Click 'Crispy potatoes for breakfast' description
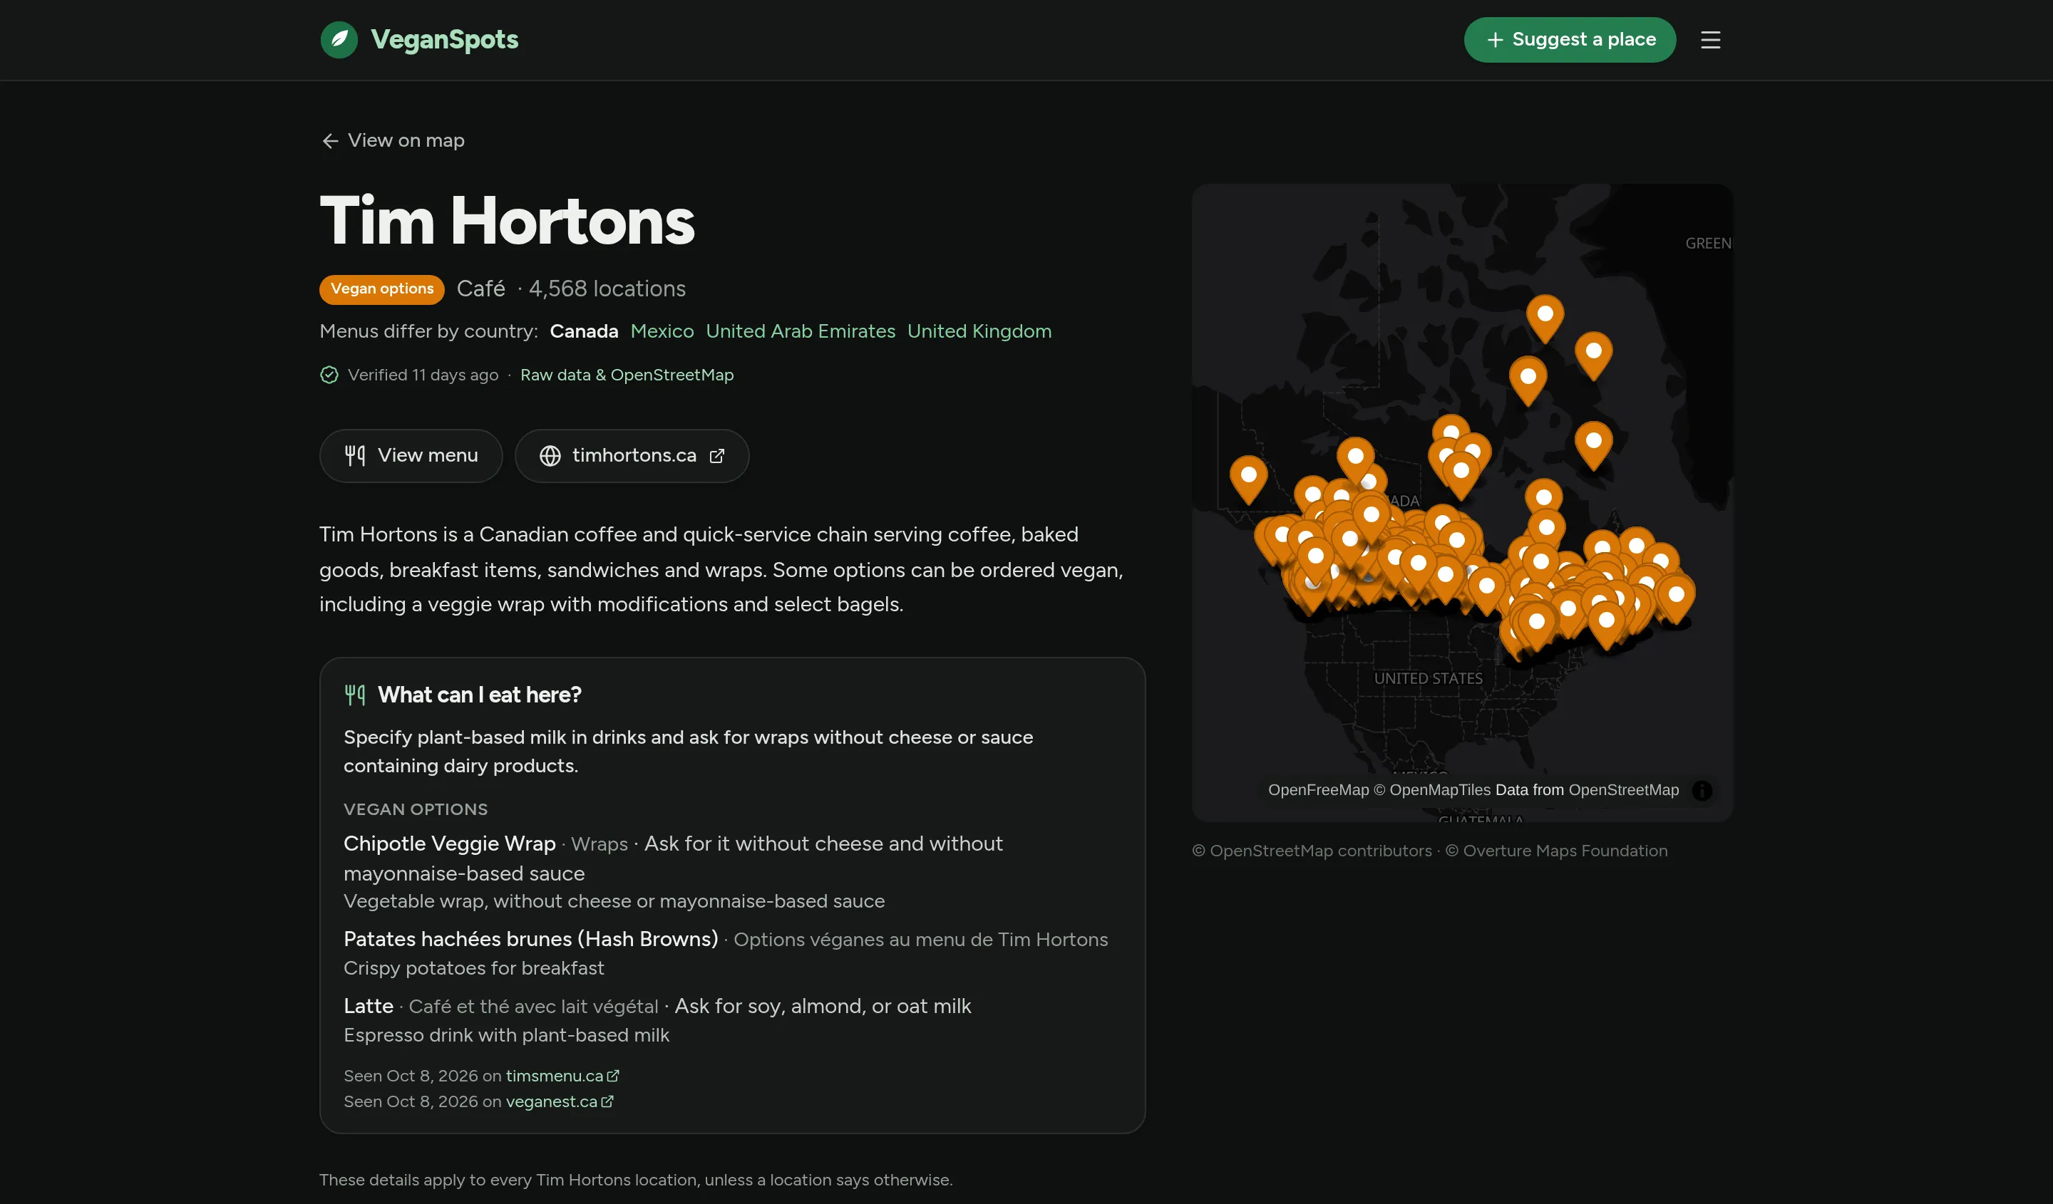 [x=474, y=968]
